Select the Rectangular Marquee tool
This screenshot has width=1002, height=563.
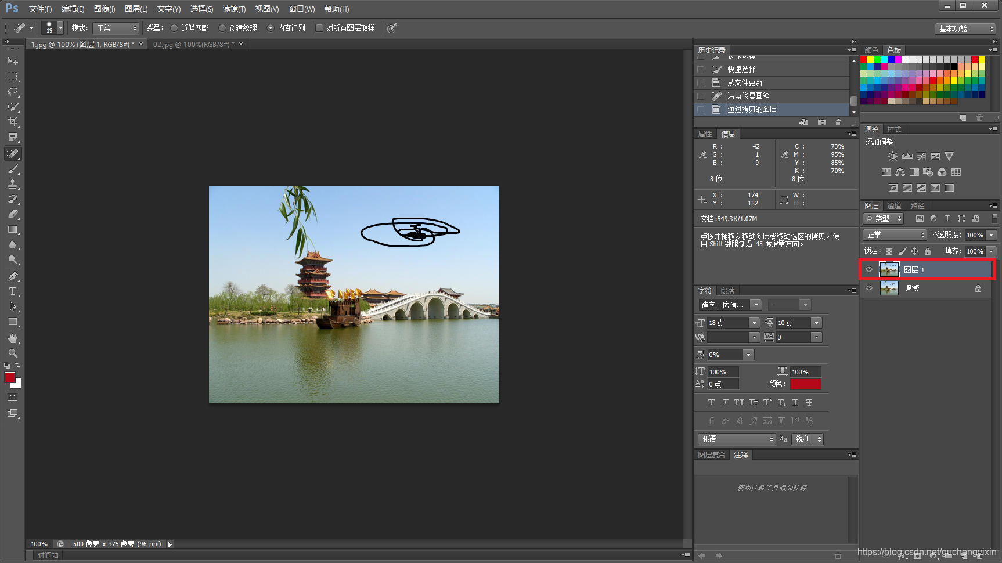[13, 77]
